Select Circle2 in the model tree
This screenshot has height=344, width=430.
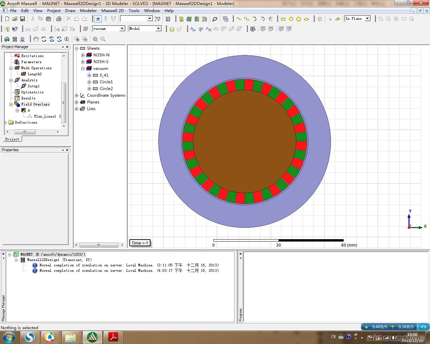106,89
